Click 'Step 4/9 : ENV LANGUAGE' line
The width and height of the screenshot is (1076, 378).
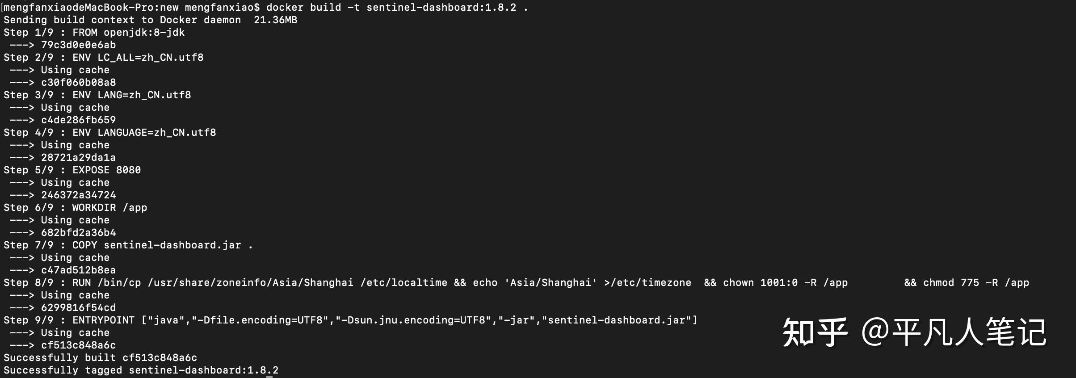point(110,133)
